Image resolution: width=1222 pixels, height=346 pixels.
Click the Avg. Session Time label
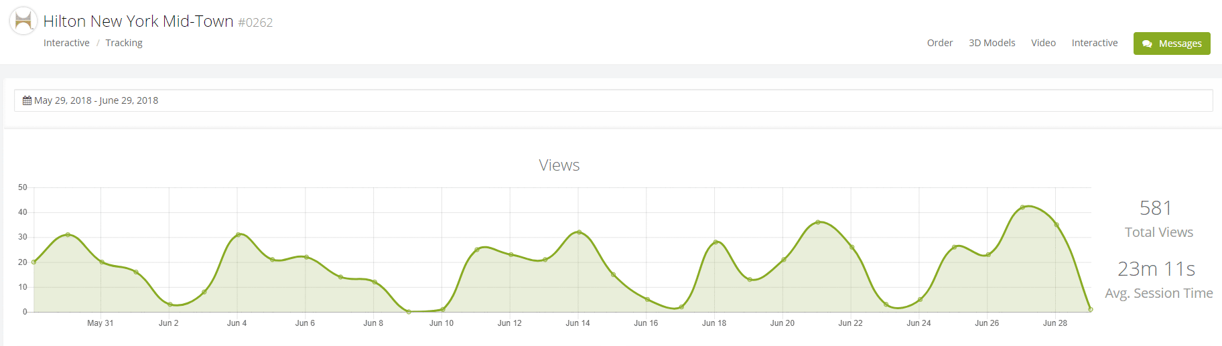click(x=1159, y=293)
